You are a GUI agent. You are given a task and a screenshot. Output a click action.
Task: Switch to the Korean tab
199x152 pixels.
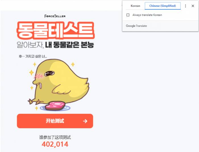135,6
